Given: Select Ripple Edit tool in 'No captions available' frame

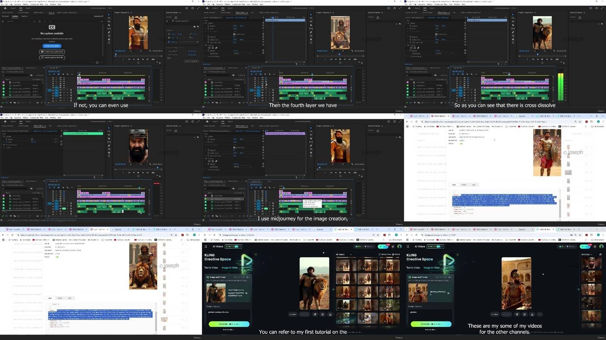Looking at the screenshot, I should 109,22.
